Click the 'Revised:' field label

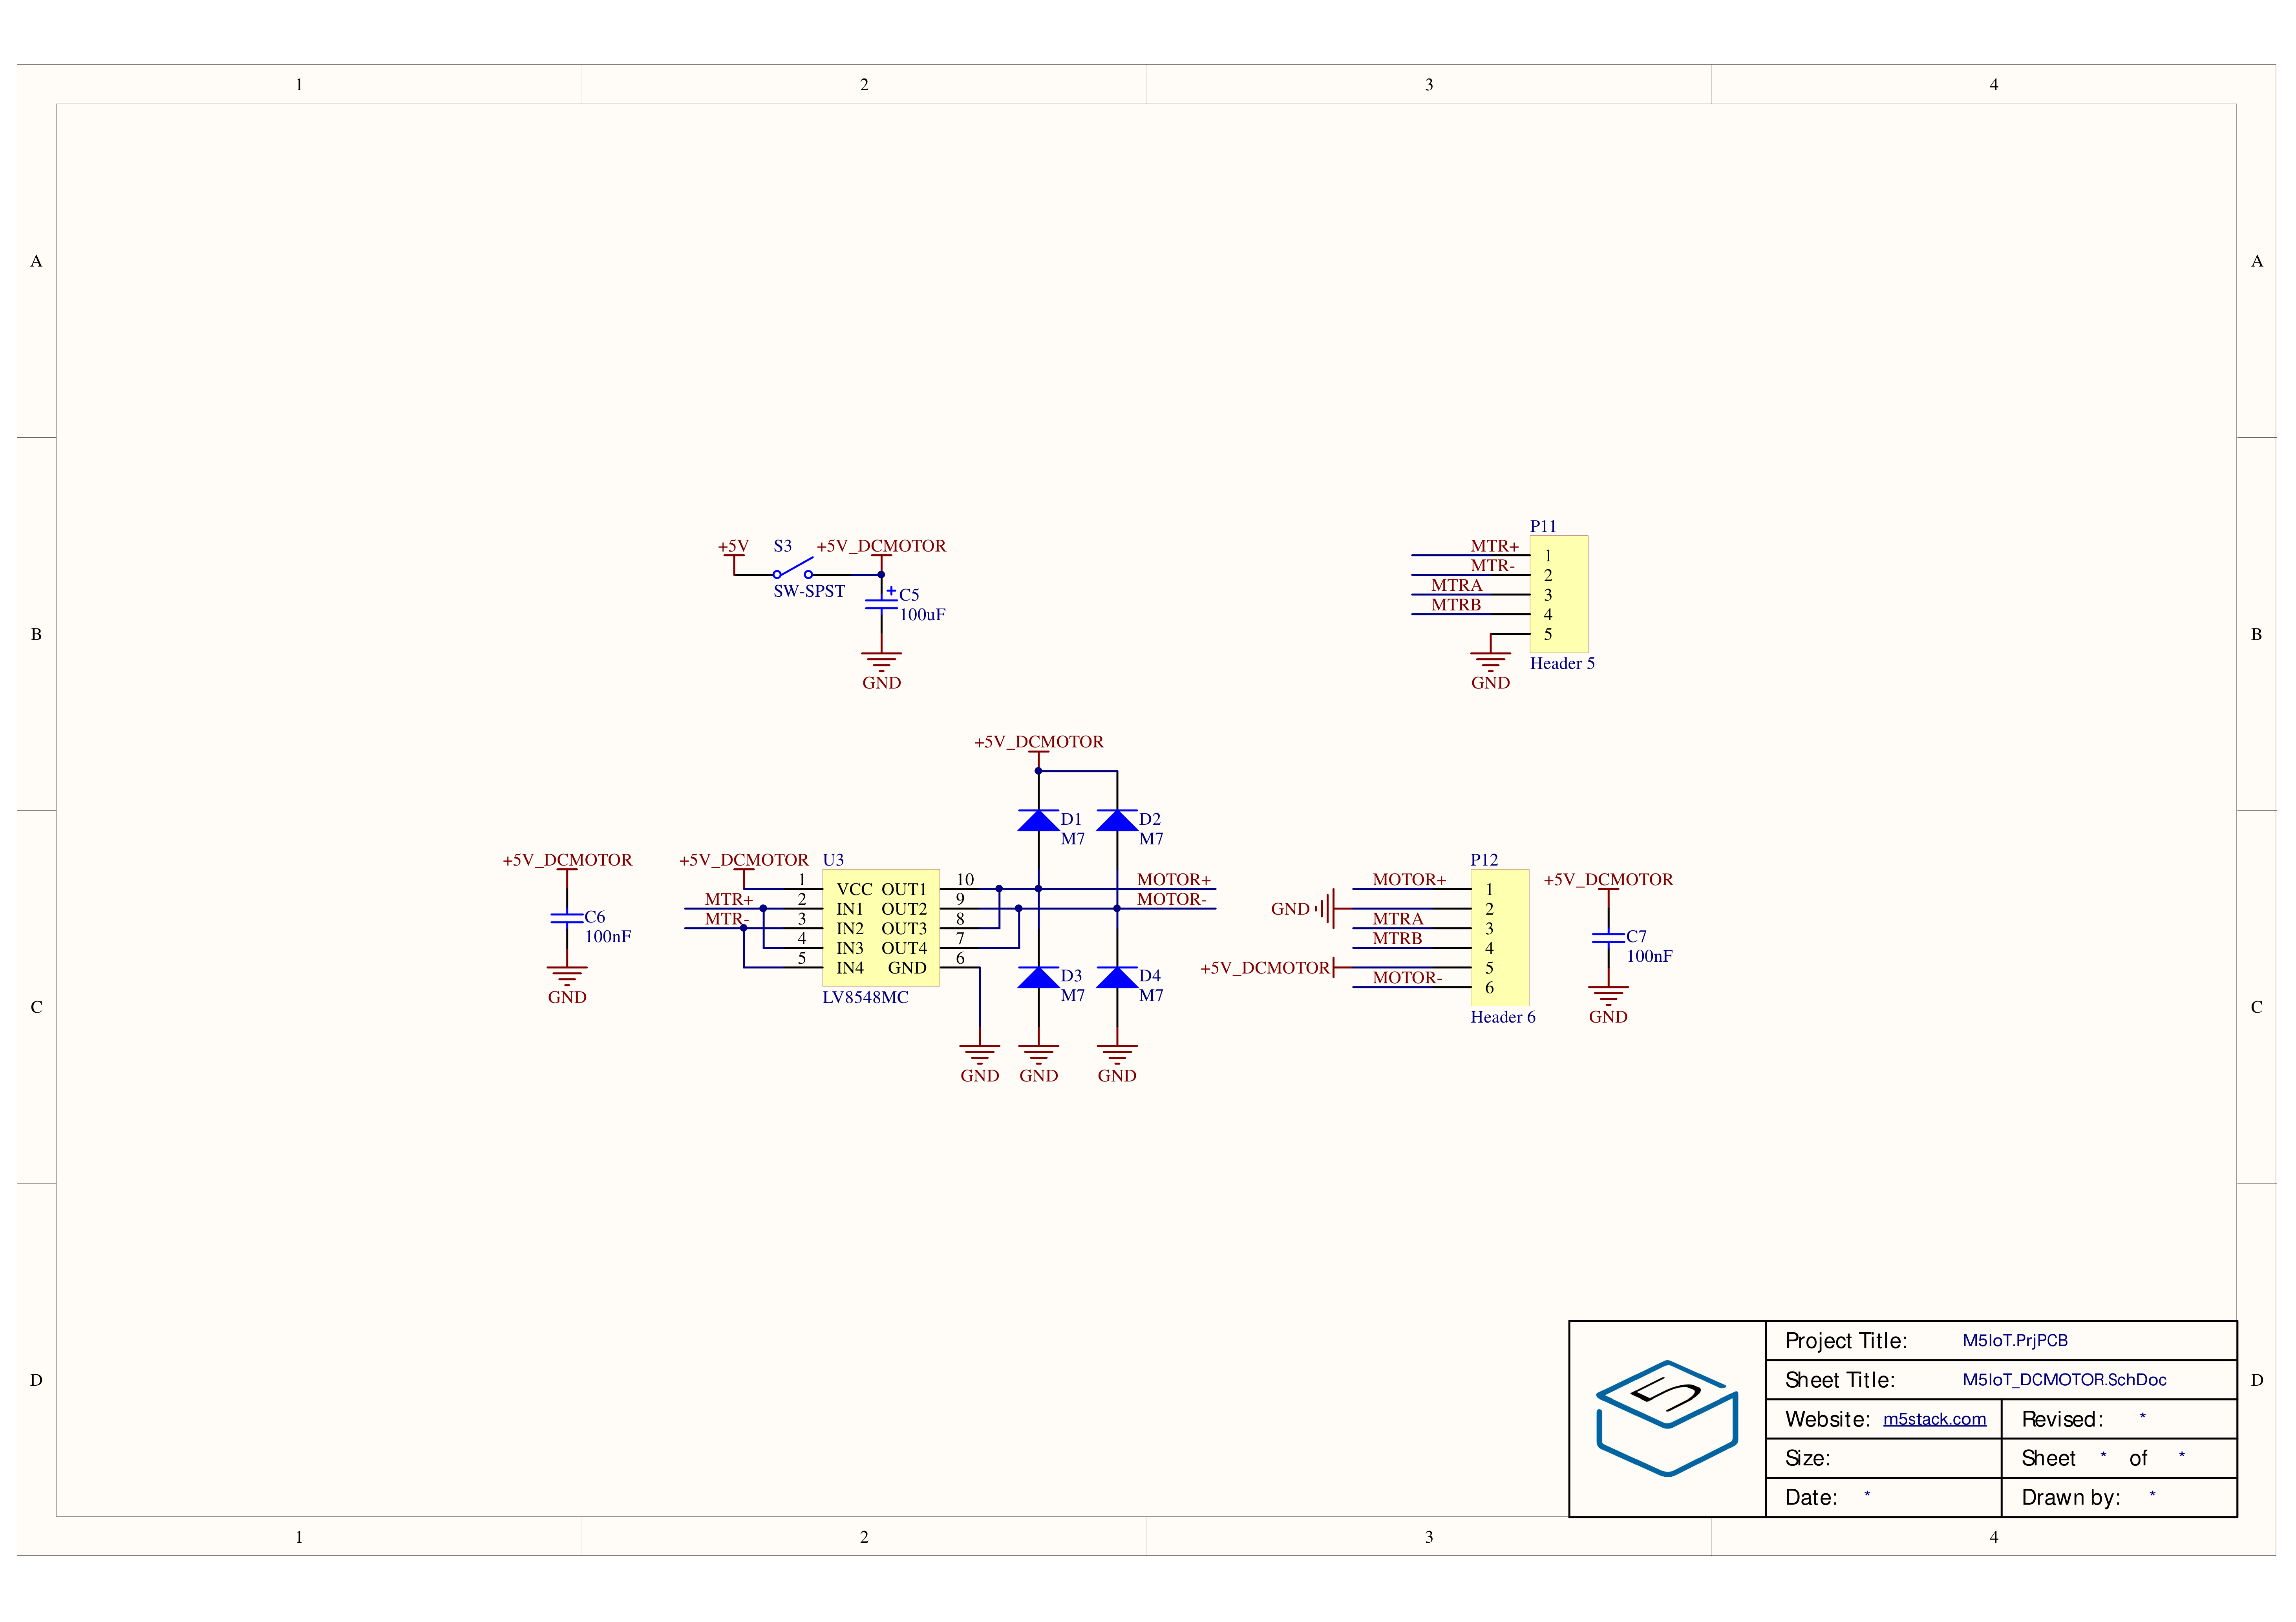2062,1419
